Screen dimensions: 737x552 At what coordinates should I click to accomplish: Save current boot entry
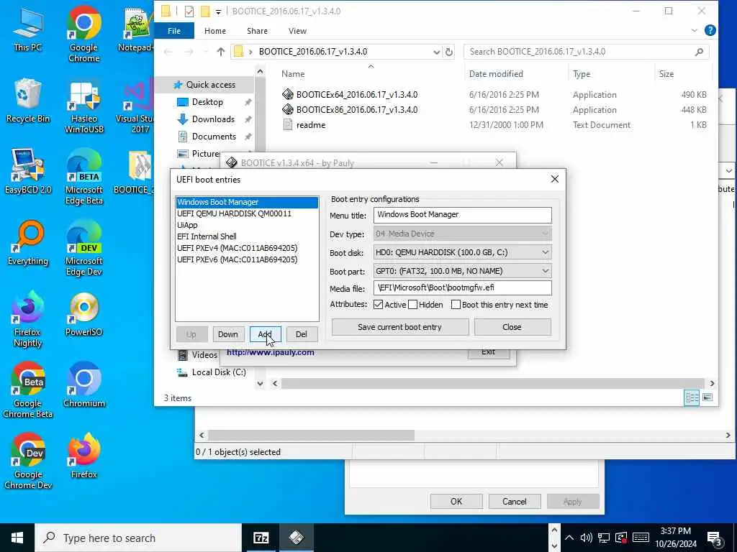tap(400, 327)
